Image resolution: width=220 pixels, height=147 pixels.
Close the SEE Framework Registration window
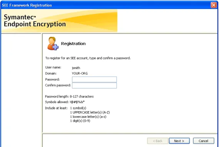coord(214,5)
